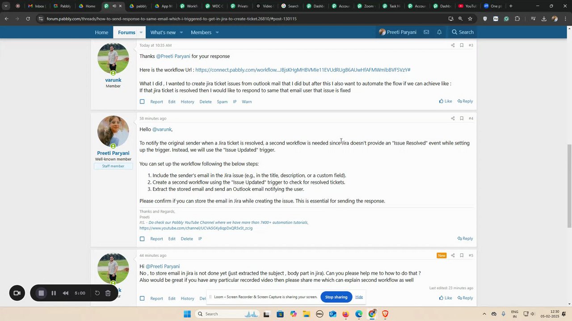Screen dimensions: 572x321
Task: Open Preeti Paryani account menu
Action: point(398,32)
